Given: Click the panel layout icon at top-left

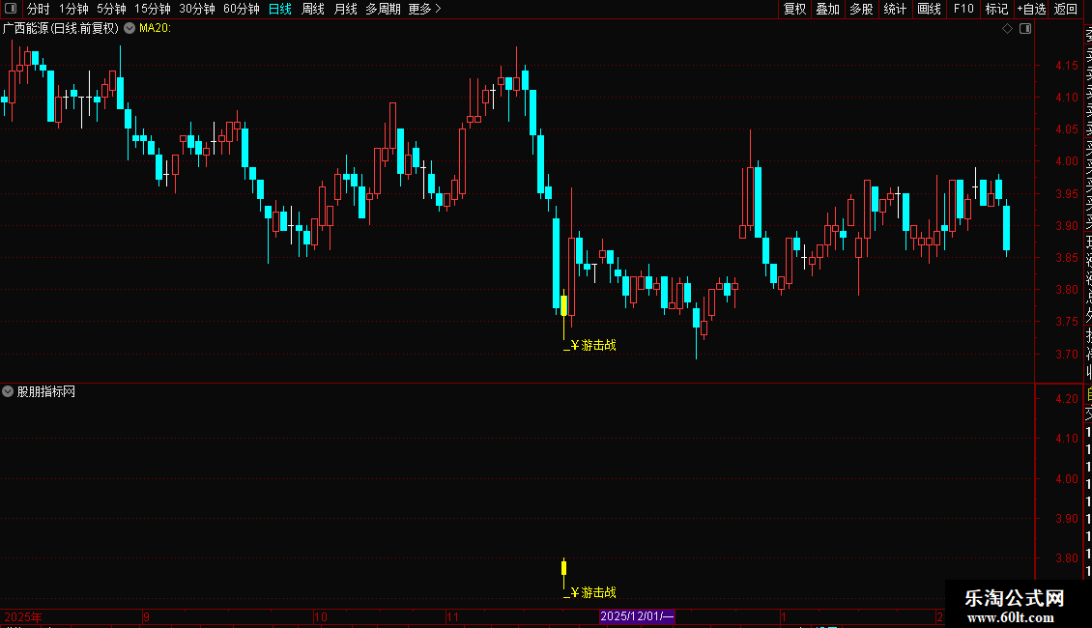Looking at the screenshot, I should click(x=11, y=9).
